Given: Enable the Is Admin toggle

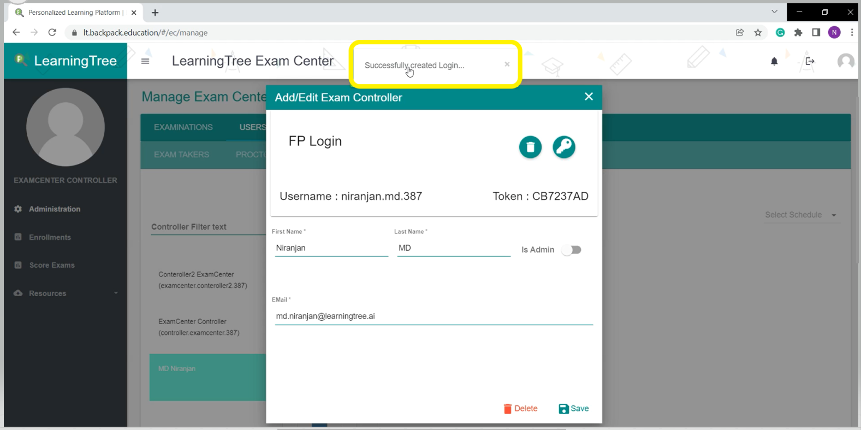Looking at the screenshot, I should click(572, 250).
